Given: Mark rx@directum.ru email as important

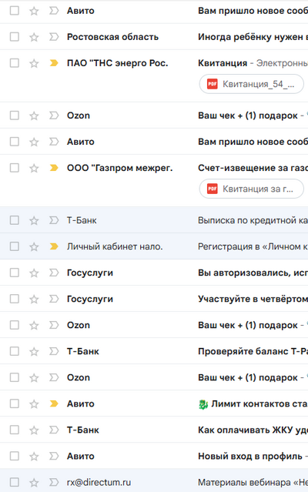Looking at the screenshot, I should point(54,482).
